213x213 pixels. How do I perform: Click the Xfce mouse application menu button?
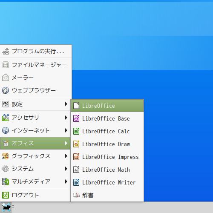point(6,207)
